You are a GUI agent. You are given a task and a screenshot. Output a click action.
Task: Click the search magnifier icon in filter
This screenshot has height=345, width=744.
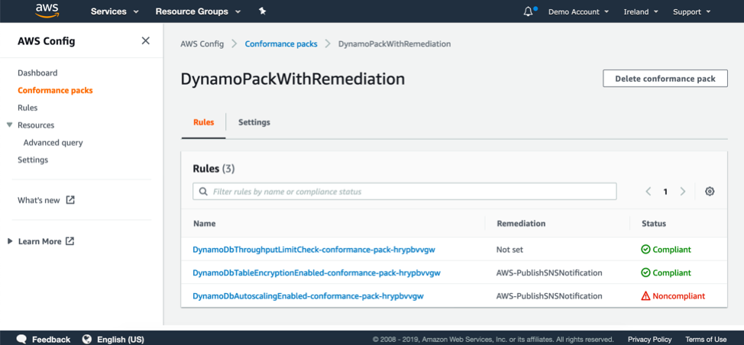coord(203,192)
